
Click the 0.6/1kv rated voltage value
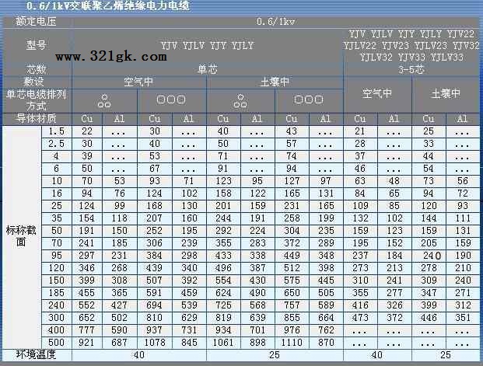pyautogui.click(x=275, y=22)
